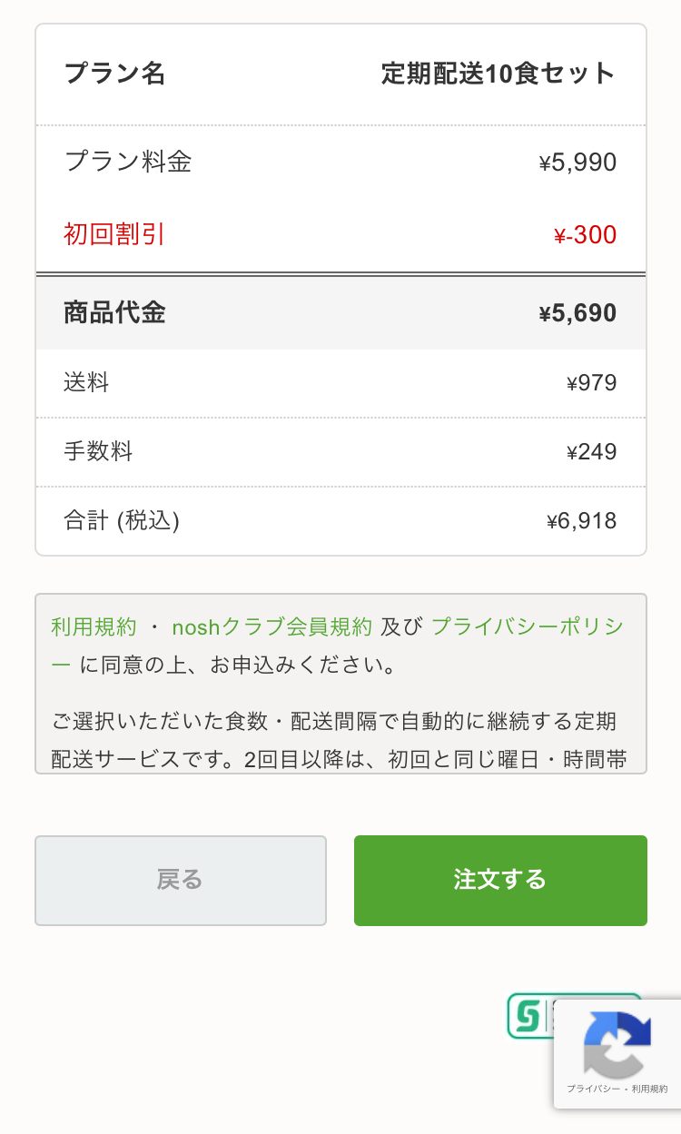The width and height of the screenshot is (681, 1134).
Task: Click the green S security seal icon
Action: pyautogui.click(x=524, y=1015)
